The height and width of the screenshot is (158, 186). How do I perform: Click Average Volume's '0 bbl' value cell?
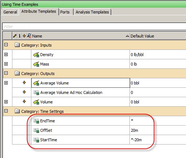tap(158, 83)
